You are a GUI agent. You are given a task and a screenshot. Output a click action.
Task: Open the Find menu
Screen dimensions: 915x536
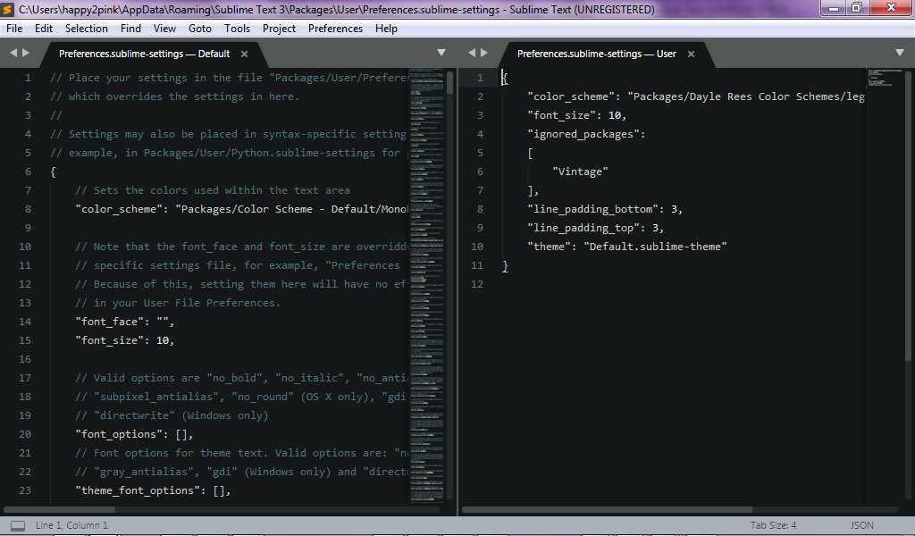click(130, 29)
